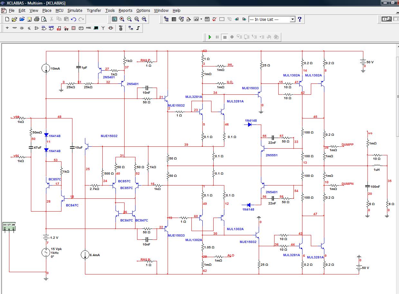The width and height of the screenshot is (399, 294).
Task: Open the Database Manager
Action: [181, 19]
